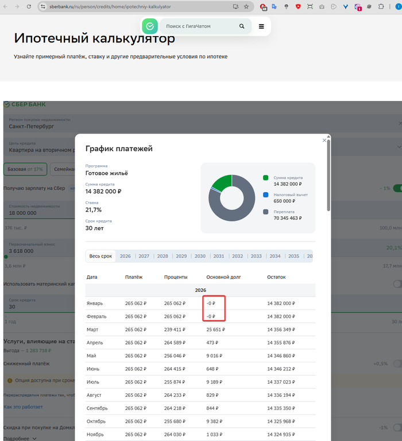Click the Sber Bank logo above the calculator

tap(25, 104)
